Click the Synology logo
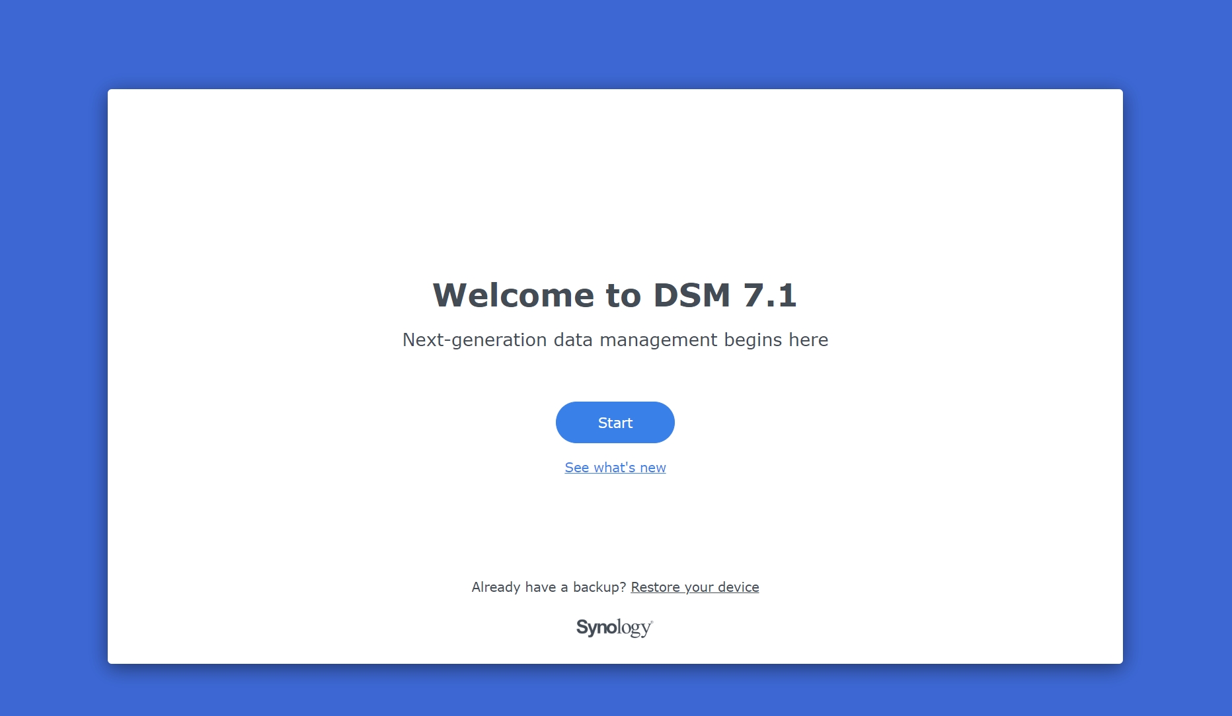The image size is (1232, 716). (x=614, y=627)
